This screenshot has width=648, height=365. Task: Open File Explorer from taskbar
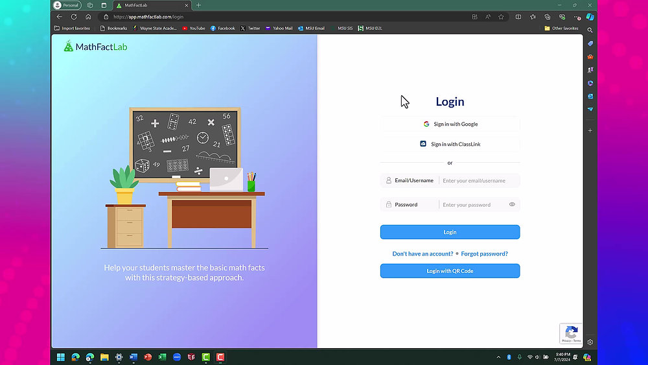pyautogui.click(x=104, y=357)
